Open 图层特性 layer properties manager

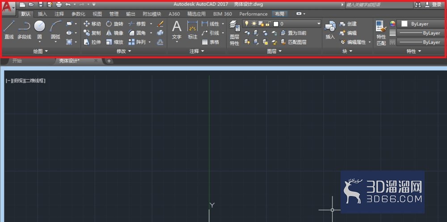pos(235,33)
